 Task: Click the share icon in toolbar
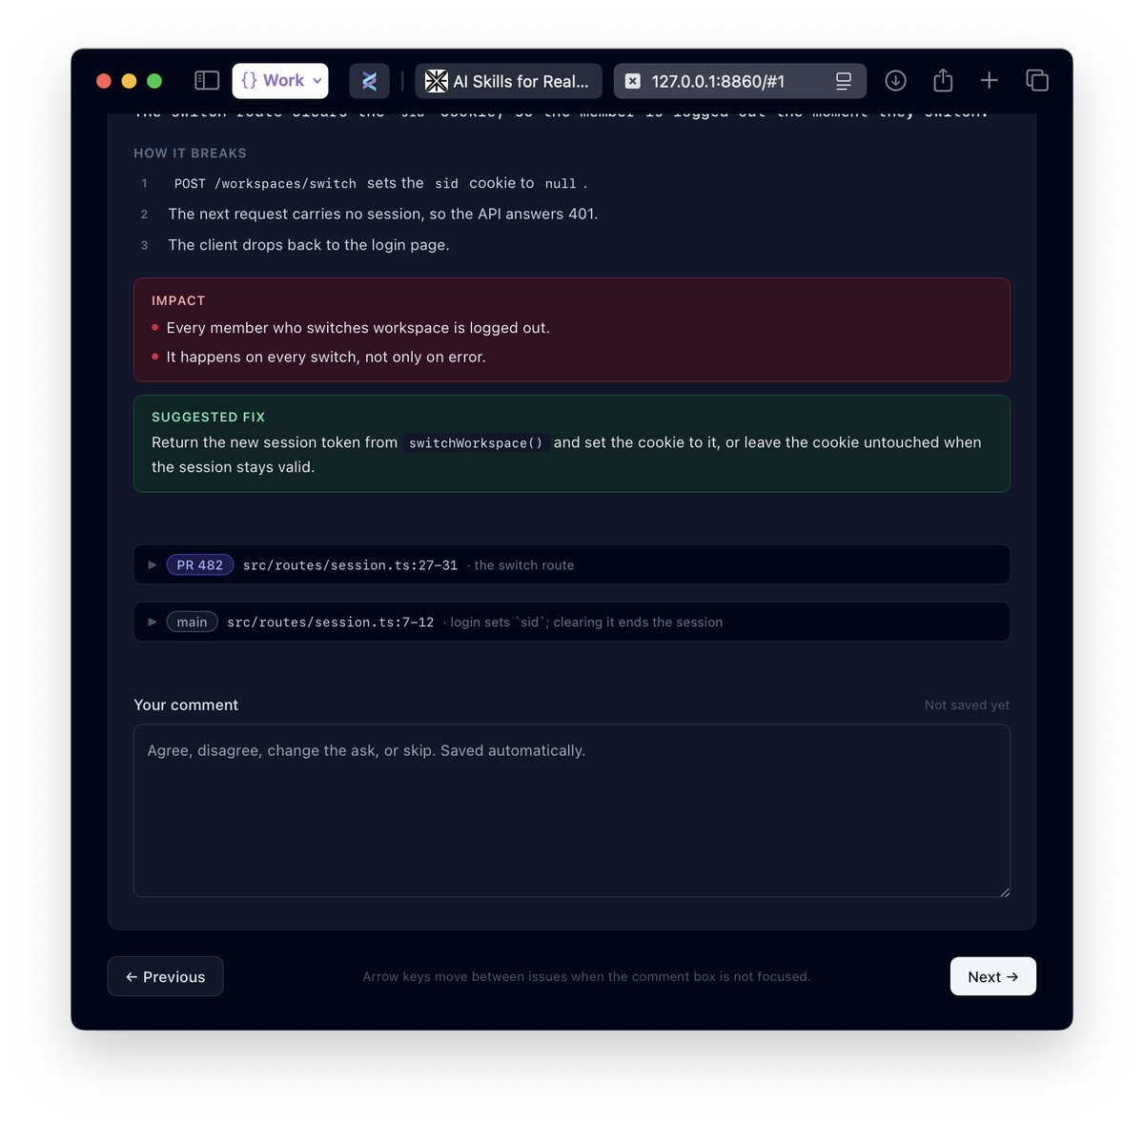coord(943,80)
